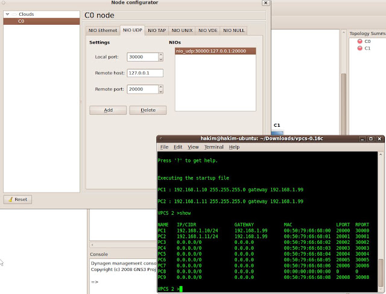Maximize the terminal window
The height and width of the screenshot is (294, 386).
coord(371,139)
